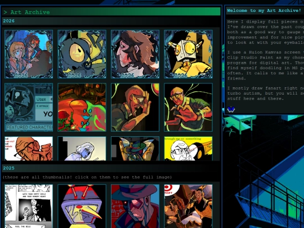Click the blue butterfly icon

[231, 110]
